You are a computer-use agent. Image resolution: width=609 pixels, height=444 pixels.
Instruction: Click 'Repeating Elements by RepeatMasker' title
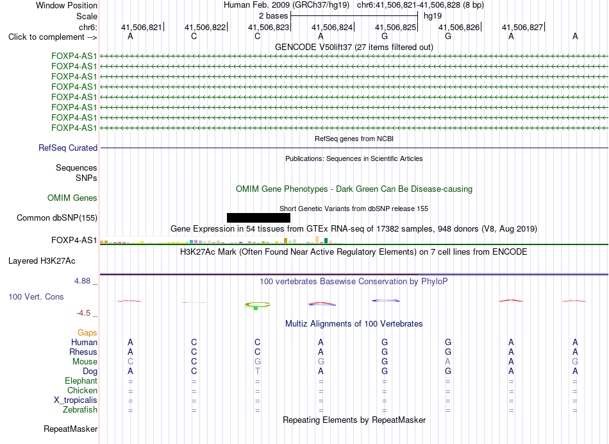(355, 420)
